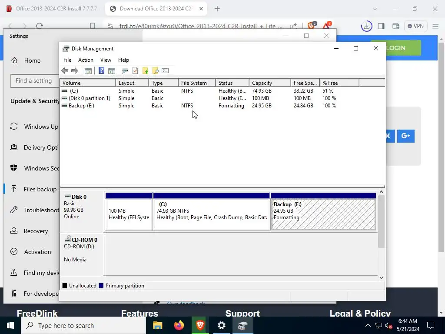Sort by the Layout column header

(132, 83)
